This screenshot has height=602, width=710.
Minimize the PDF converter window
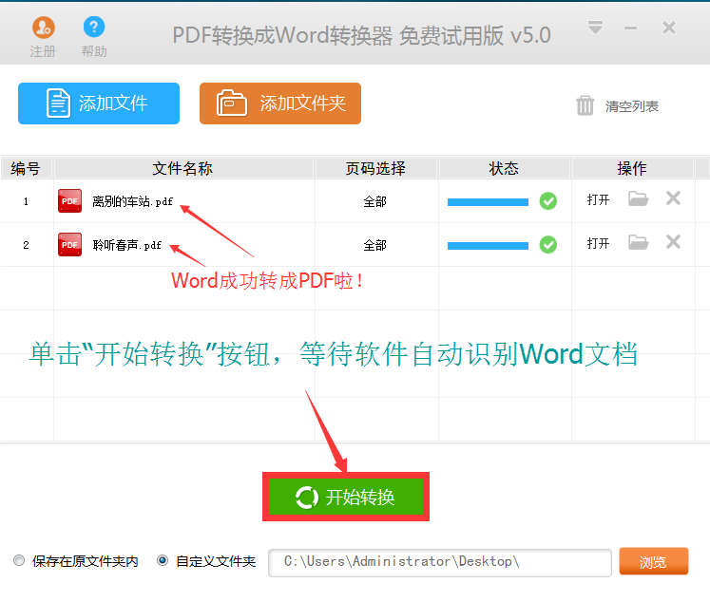tap(630, 28)
